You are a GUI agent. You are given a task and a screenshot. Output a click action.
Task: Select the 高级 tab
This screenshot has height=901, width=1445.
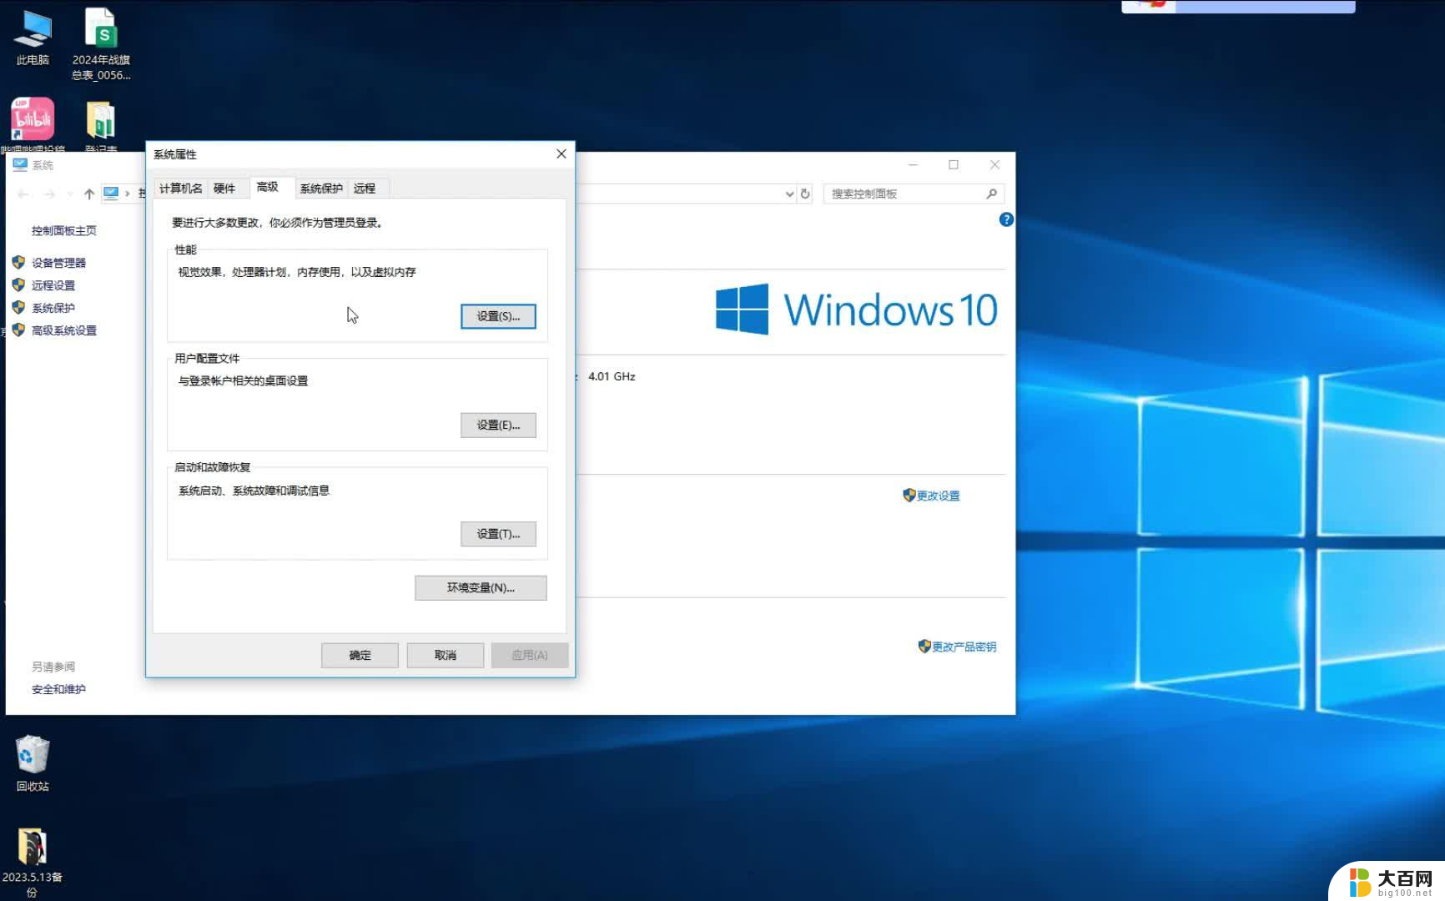tap(267, 187)
